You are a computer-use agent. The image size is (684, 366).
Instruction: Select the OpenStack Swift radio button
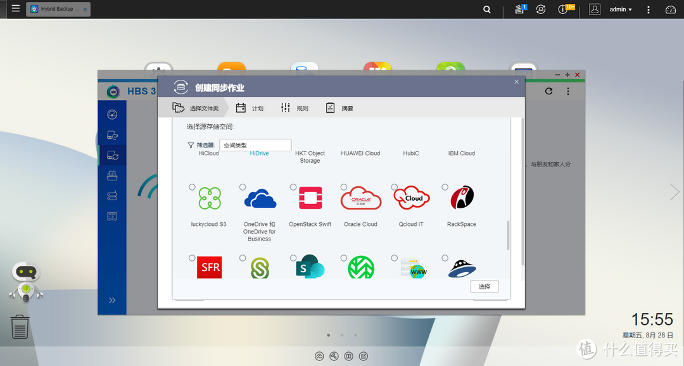point(293,187)
